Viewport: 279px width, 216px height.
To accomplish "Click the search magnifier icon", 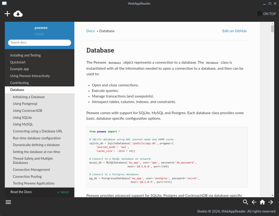I will pos(245,202).
